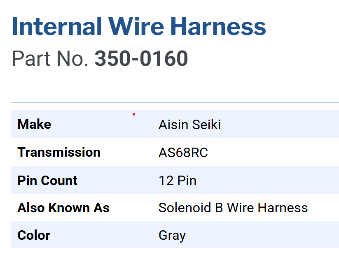339x278 pixels.
Task: Select the part number 350-0160
Action: [141, 58]
